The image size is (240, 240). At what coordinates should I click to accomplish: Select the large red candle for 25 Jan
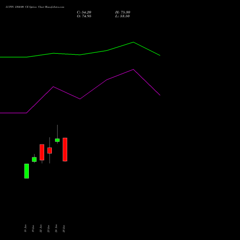click(65, 149)
